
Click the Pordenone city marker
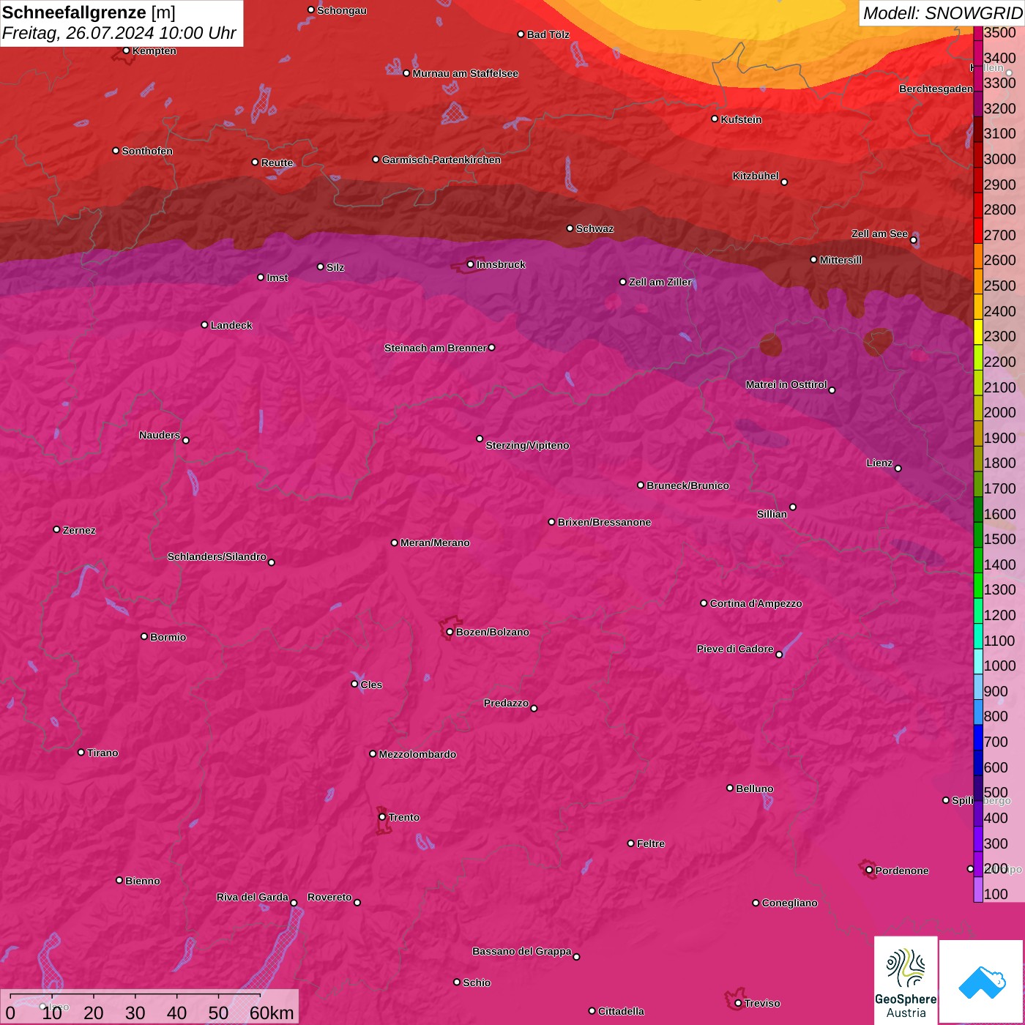tap(869, 871)
